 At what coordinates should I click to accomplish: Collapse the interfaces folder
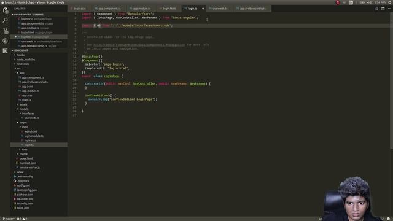[x=28, y=114]
